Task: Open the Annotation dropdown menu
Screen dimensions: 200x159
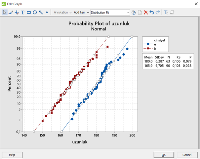Action: tap(62, 12)
